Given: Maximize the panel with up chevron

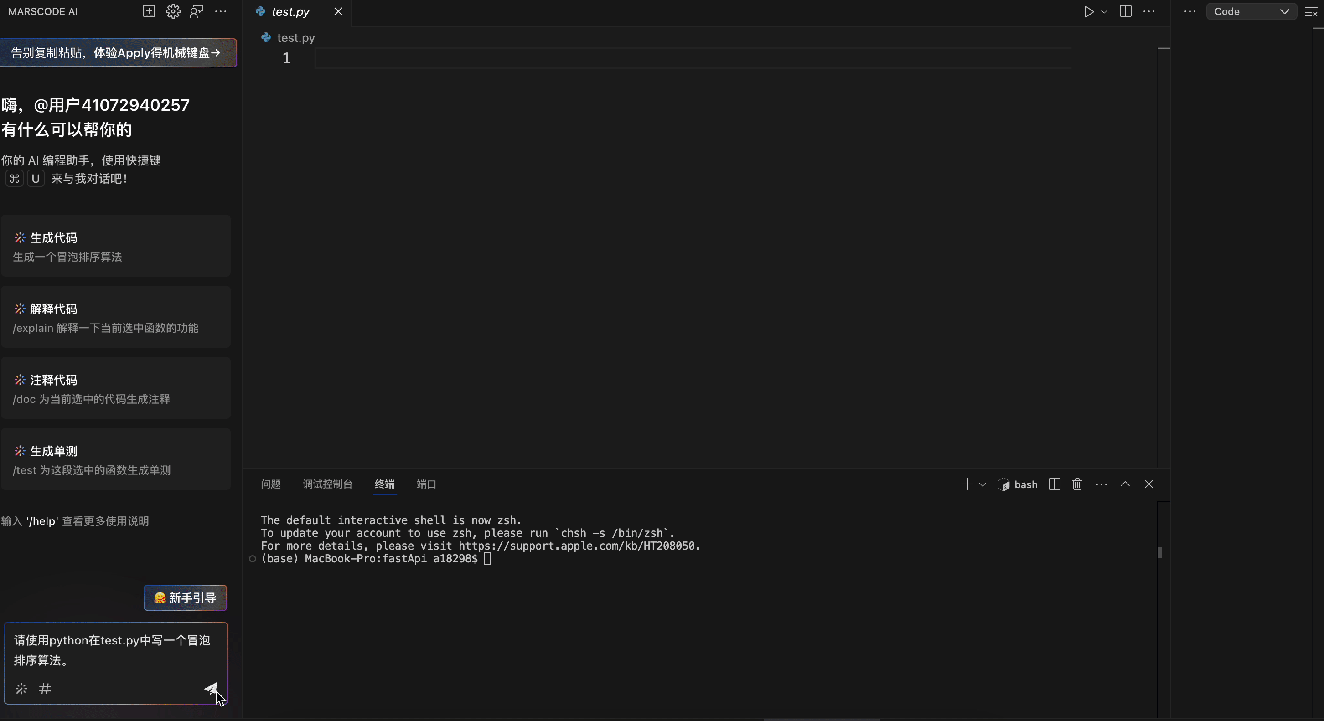Looking at the screenshot, I should pyautogui.click(x=1125, y=484).
